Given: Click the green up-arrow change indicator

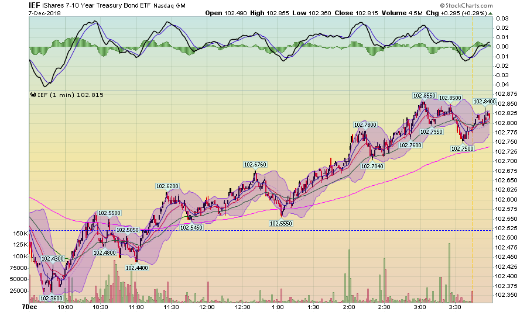Looking at the screenshot, I should pos(490,13).
